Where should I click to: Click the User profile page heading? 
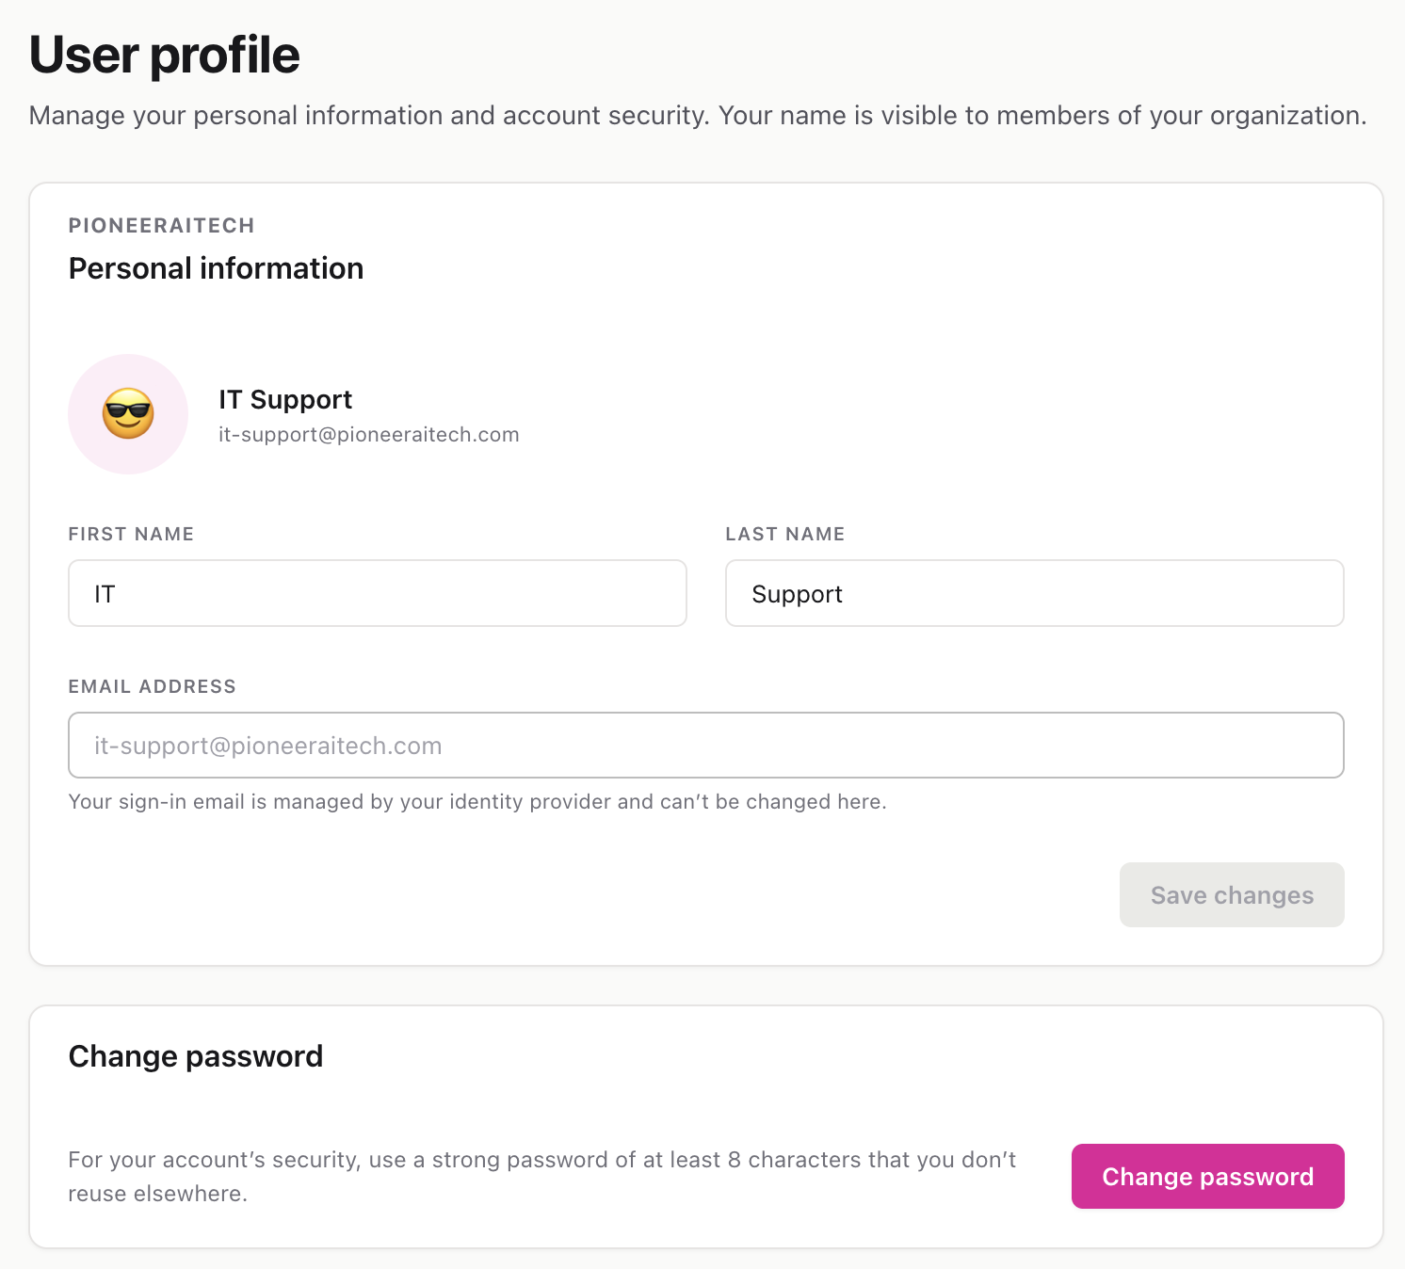(165, 55)
